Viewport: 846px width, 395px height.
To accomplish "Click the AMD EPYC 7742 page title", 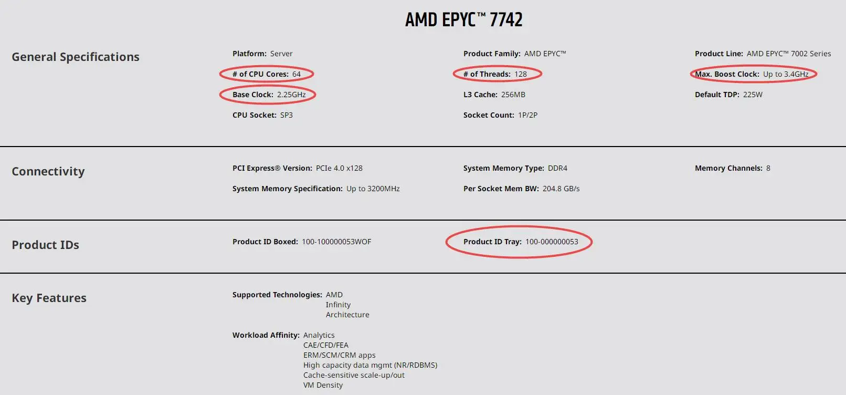I will click(x=463, y=20).
